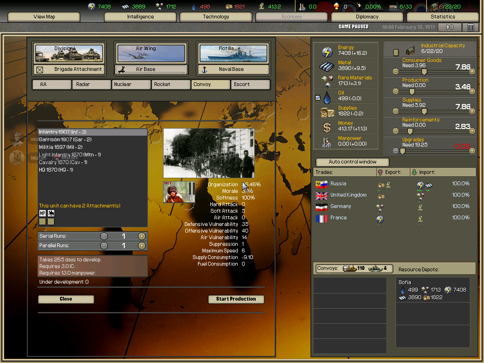The image size is (484, 363).
Task: Toggle the Industrial Capacity checkbox
Action: (396, 52)
